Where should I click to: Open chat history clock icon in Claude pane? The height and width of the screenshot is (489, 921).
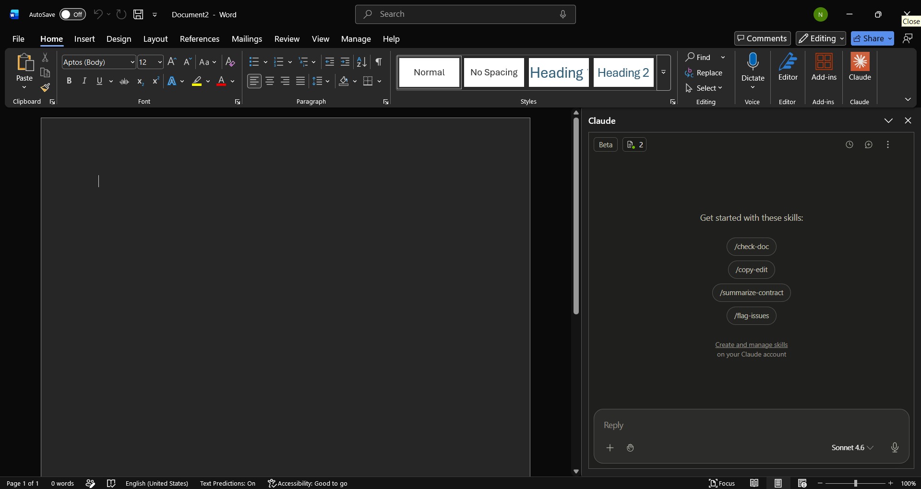point(849,144)
